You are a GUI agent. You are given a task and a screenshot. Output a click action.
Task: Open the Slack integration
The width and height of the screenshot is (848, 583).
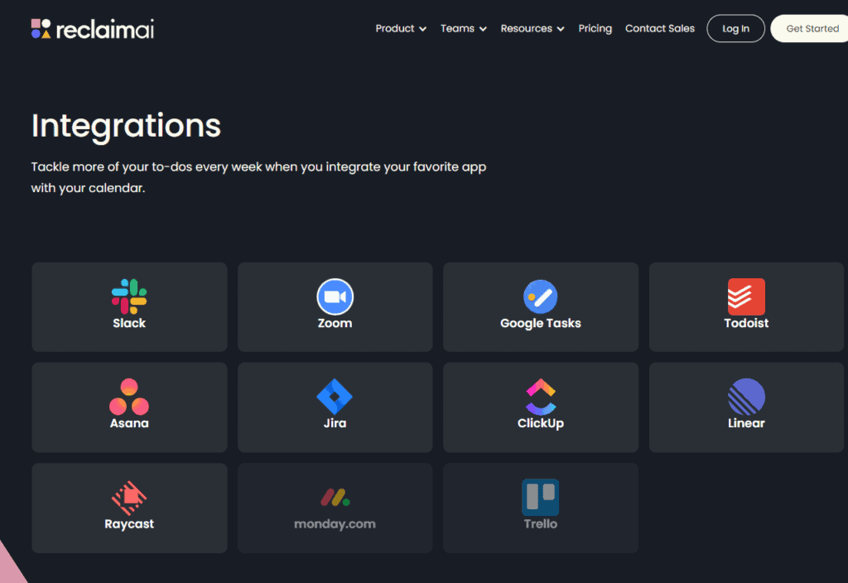tap(129, 306)
